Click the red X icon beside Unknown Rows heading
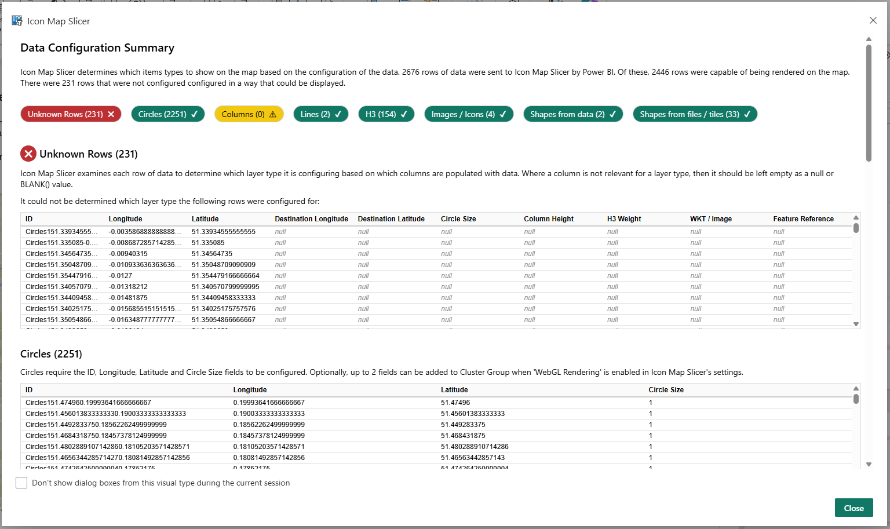The height and width of the screenshot is (529, 890). pyautogui.click(x=28, y=154)
